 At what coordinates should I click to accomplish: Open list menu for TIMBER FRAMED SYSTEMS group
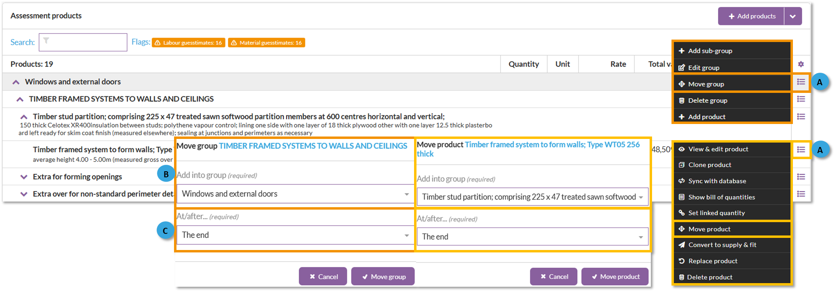click(801, 99)
